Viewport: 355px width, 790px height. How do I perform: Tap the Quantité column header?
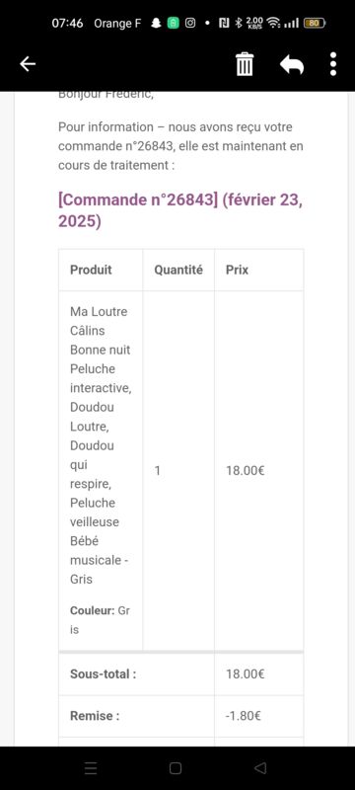[x=178, y=270]
